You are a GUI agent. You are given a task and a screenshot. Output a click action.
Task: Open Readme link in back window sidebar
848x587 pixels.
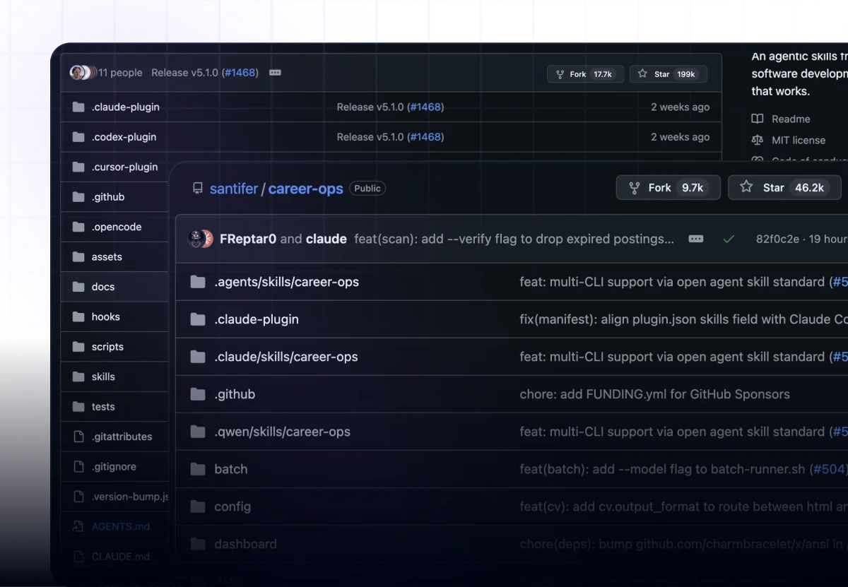coord(791,119)
